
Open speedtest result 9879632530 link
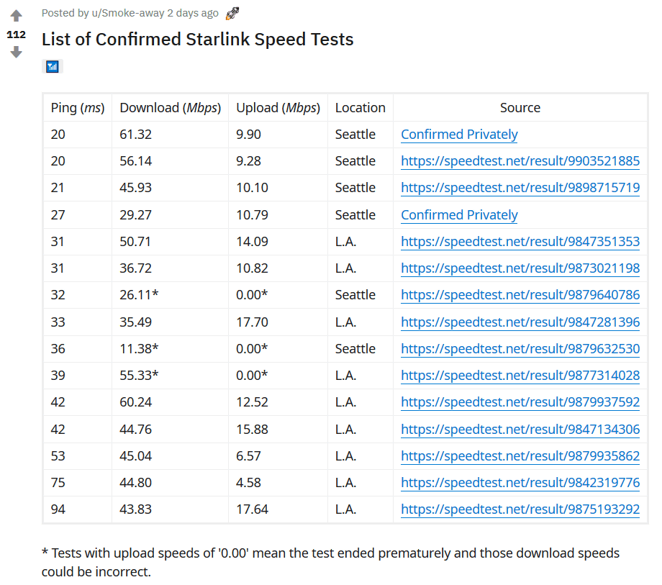click(x=520, y=349)
